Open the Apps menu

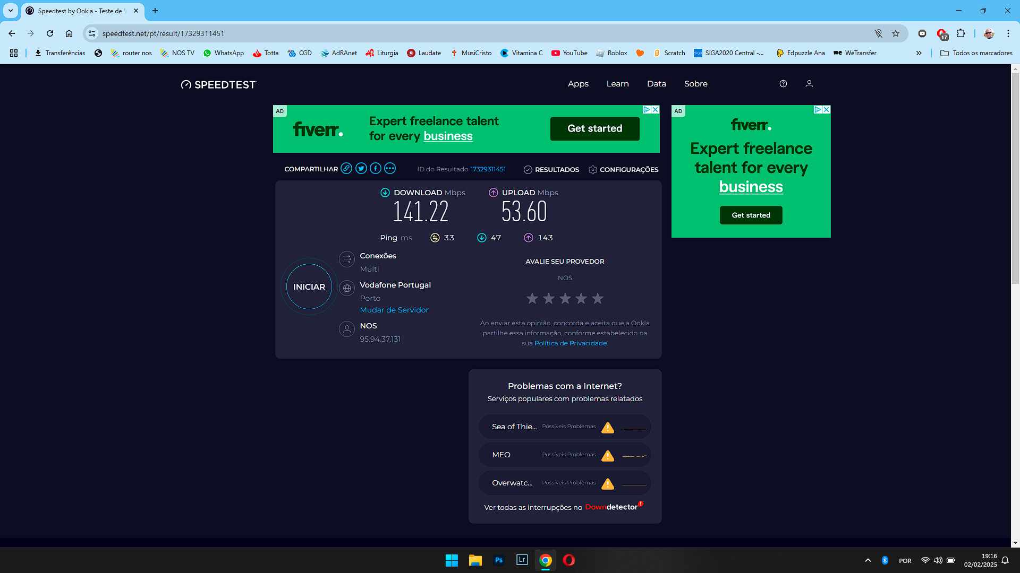tap(578, 84)
